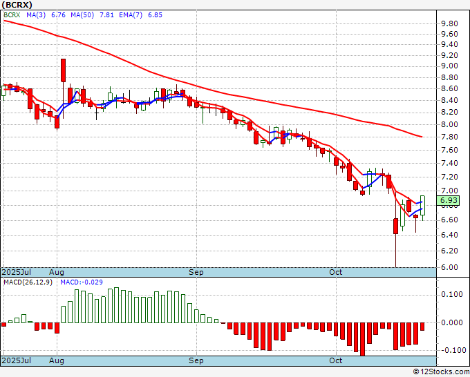
Task: Click the Sep marker on MACD timeline
Action: (196, 360)
